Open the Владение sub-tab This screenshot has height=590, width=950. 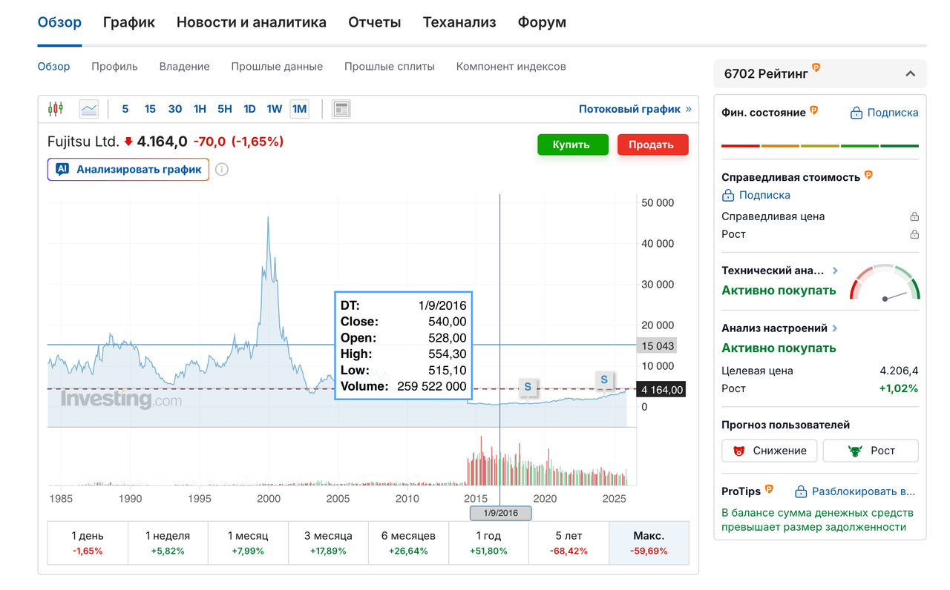tap(185, 66)
